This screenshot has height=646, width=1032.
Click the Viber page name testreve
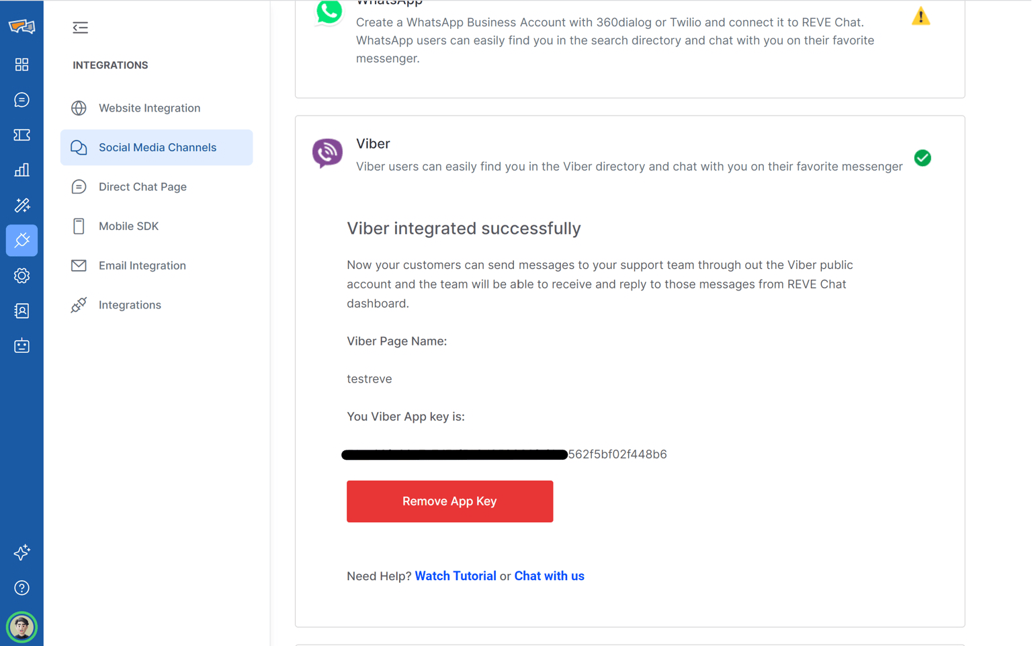click(x=370, y=379)
